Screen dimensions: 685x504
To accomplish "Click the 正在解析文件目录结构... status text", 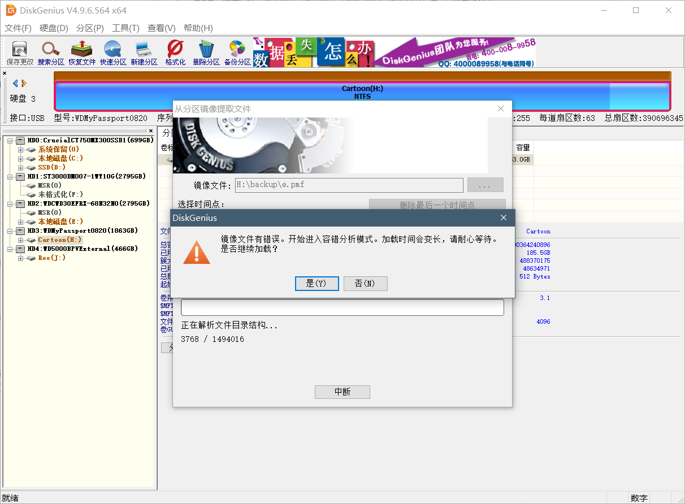I will (x=229, y=325).
